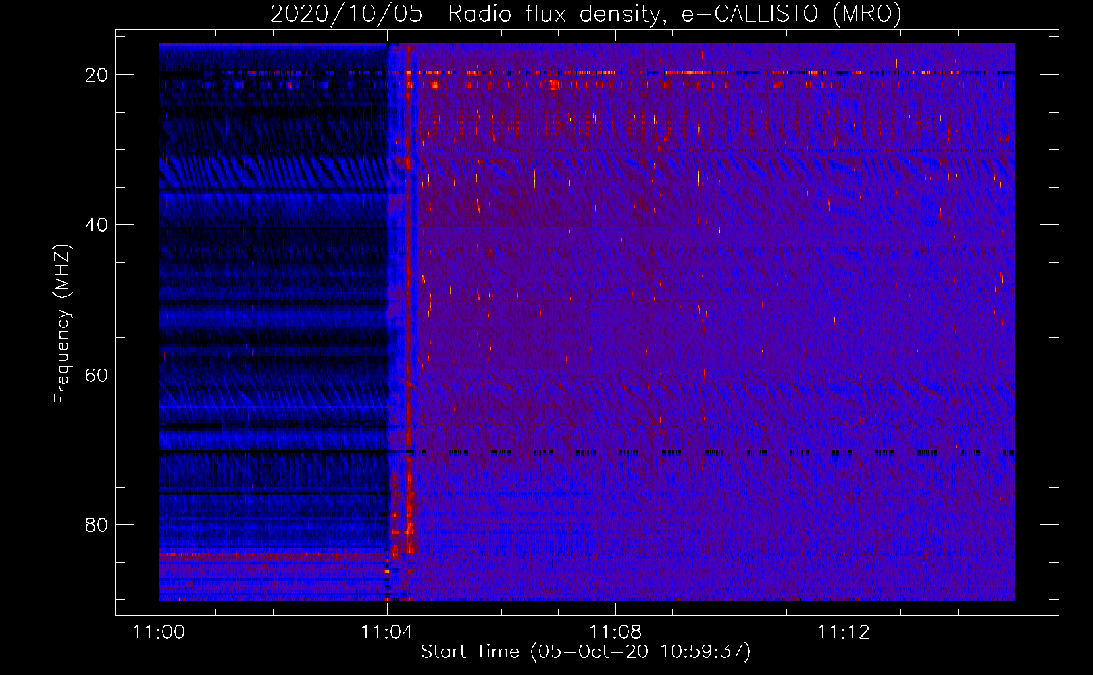Screen dimensions: 1093x675
Task: Click the 80 MHz frequency tick label
Action: pyautogui.click(x=97, y=524)
